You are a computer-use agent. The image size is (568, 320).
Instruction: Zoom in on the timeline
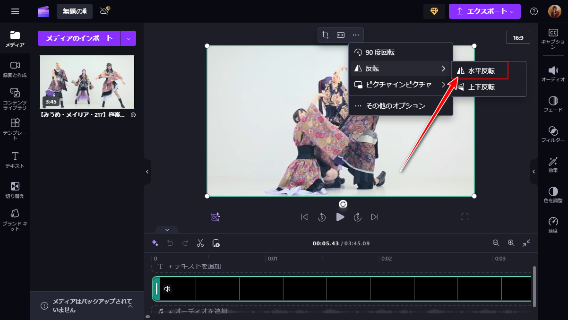pyautogui.click(x=511, y=243)
